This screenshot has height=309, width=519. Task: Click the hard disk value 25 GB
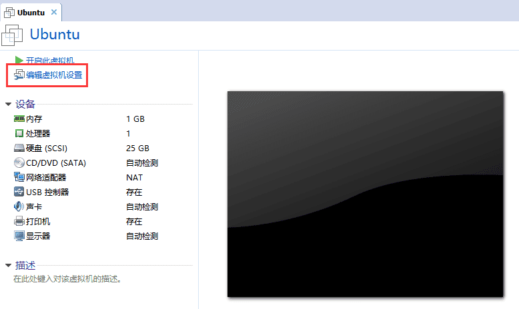pyautogui.click(x=137, y=148)
